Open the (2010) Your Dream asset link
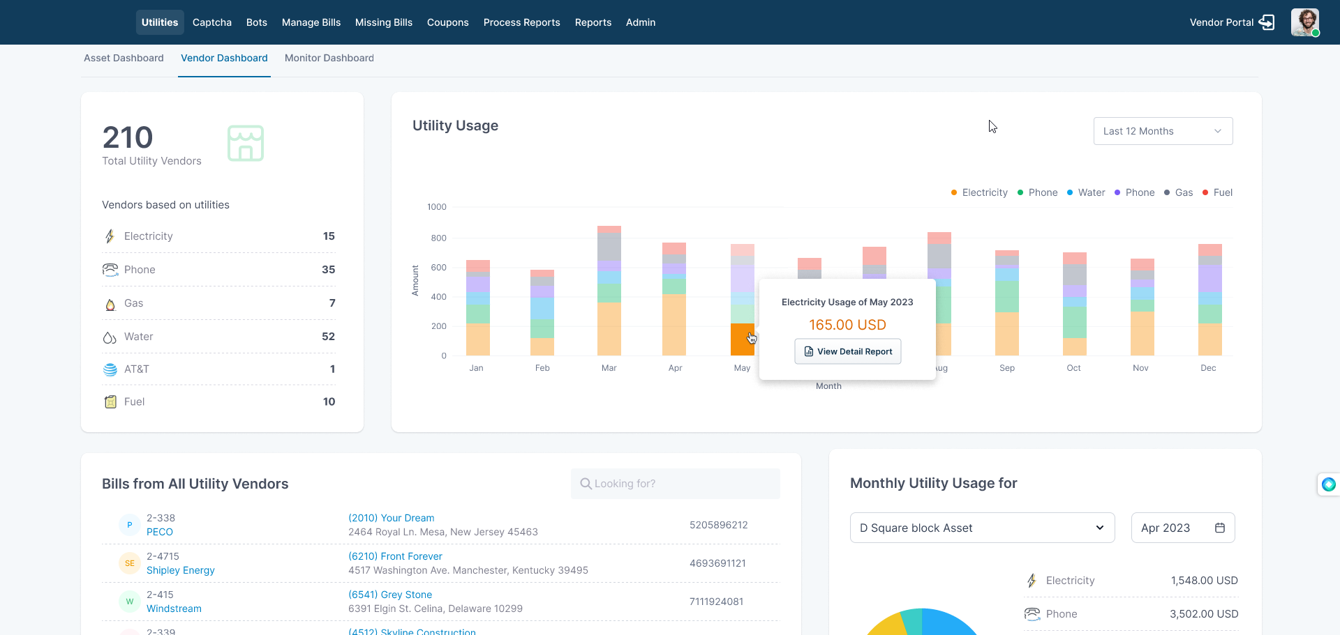Viewport: 1340px width, 635px height. [x=392, y=518]
